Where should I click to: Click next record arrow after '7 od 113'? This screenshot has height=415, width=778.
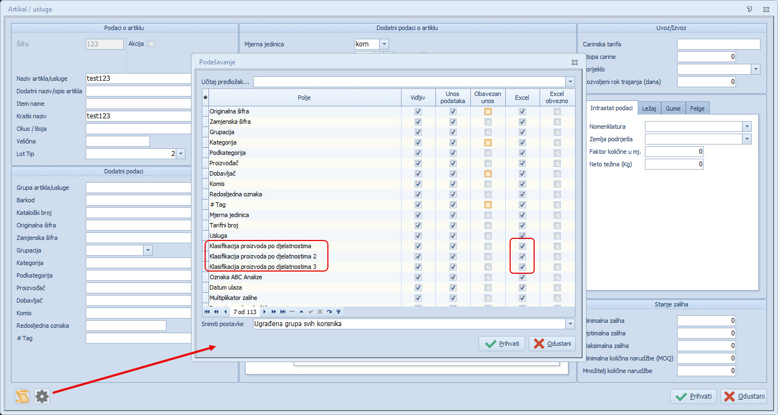(264, 312)
